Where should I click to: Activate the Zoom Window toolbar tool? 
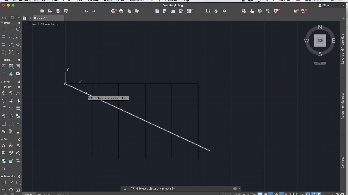[208, 11]
